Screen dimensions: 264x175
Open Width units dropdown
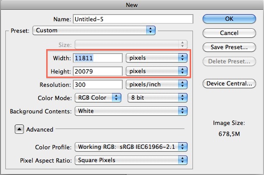[x=156, y=58]
